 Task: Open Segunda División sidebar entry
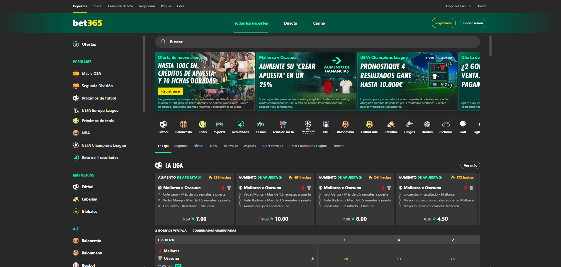click(x=97, y=86)
